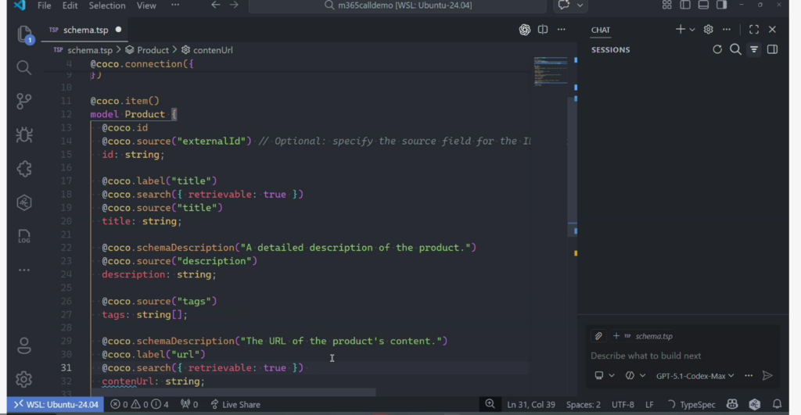Viewport: 801px width, 415px height.
Task: Refresh the chat sessions list
Action: pyautogui.click(x=717, y=49)
